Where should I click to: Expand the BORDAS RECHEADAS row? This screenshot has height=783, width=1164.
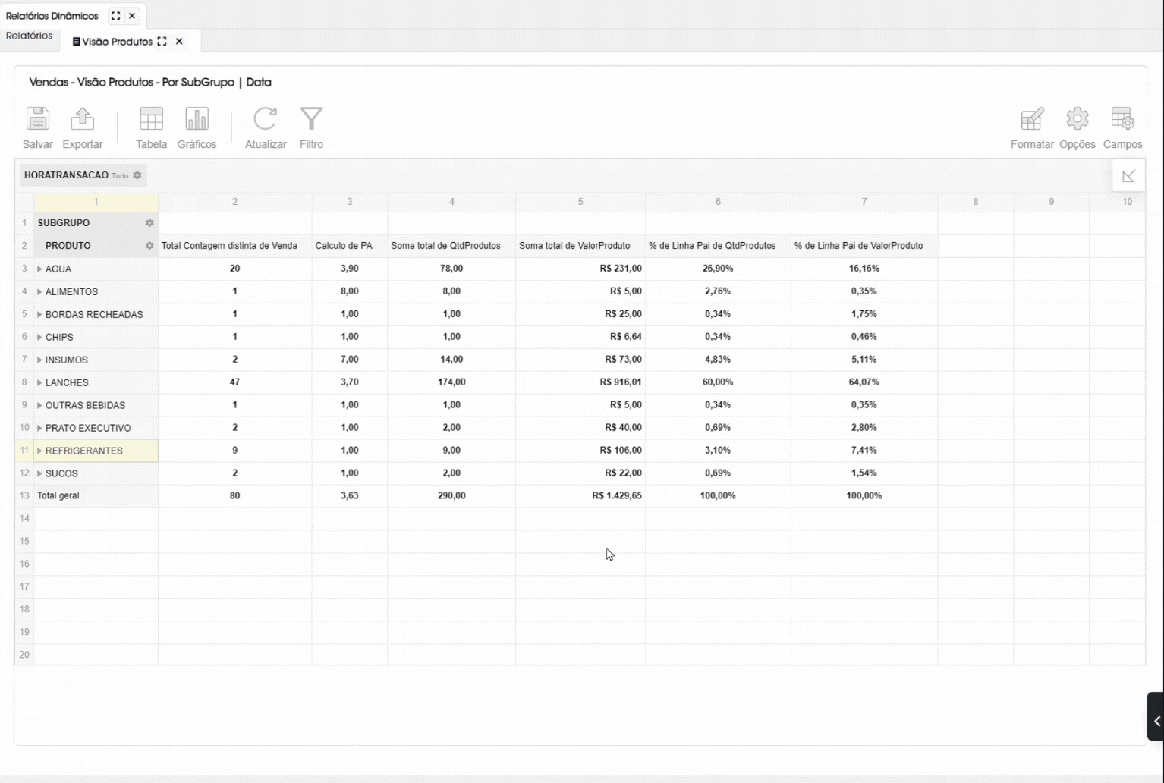pyautogui.click(x=39, y=314)
